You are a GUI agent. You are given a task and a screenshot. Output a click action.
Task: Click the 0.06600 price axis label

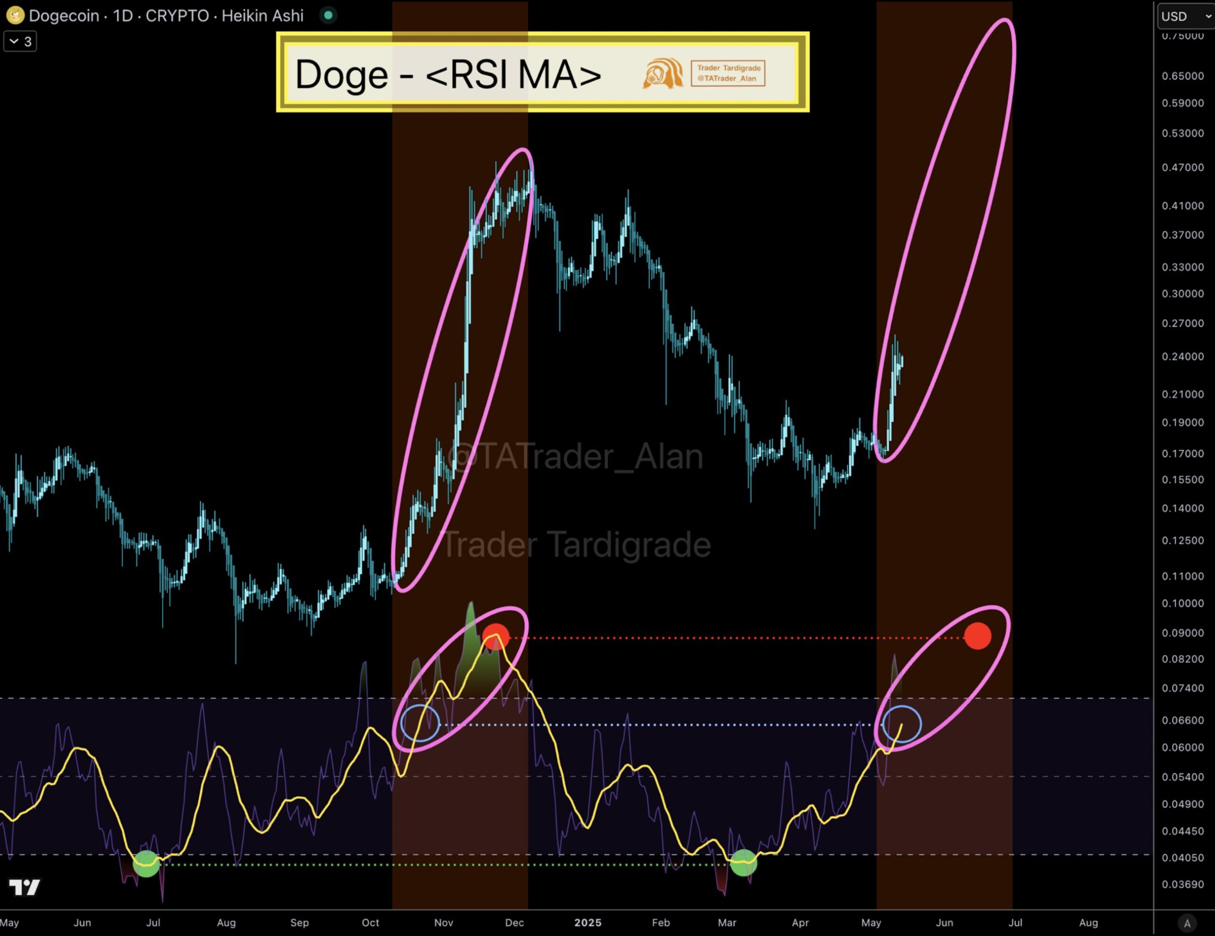point(1183,720)
